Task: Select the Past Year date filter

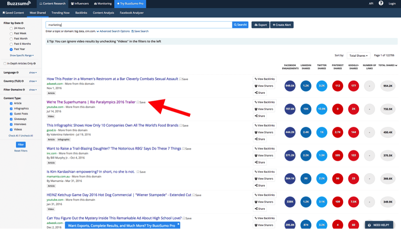Action: coord(11,49)
